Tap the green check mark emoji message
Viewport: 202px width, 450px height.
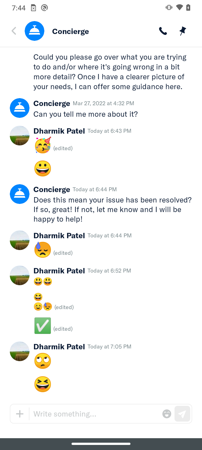pyautogui.click(x=43, y=326)
